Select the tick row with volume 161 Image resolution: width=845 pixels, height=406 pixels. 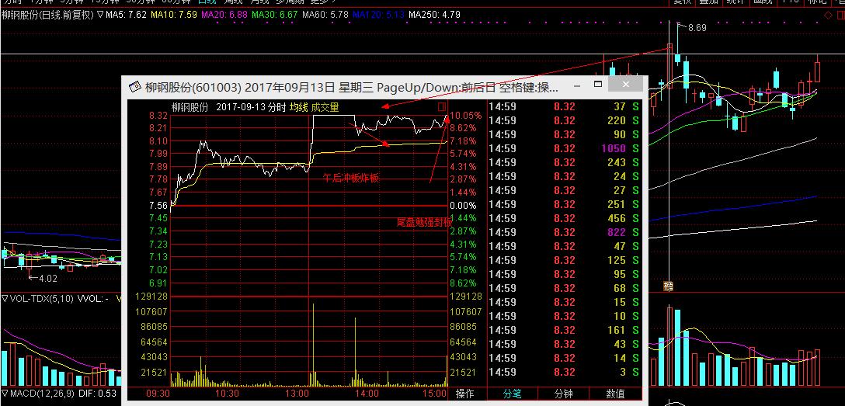(x=564, y=330)
